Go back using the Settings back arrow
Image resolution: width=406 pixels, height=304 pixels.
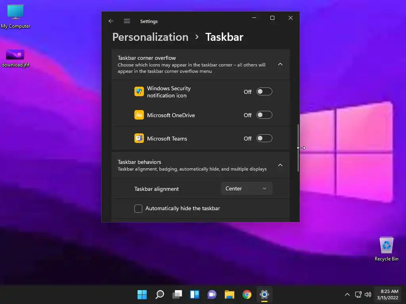[x=111, y=21]
